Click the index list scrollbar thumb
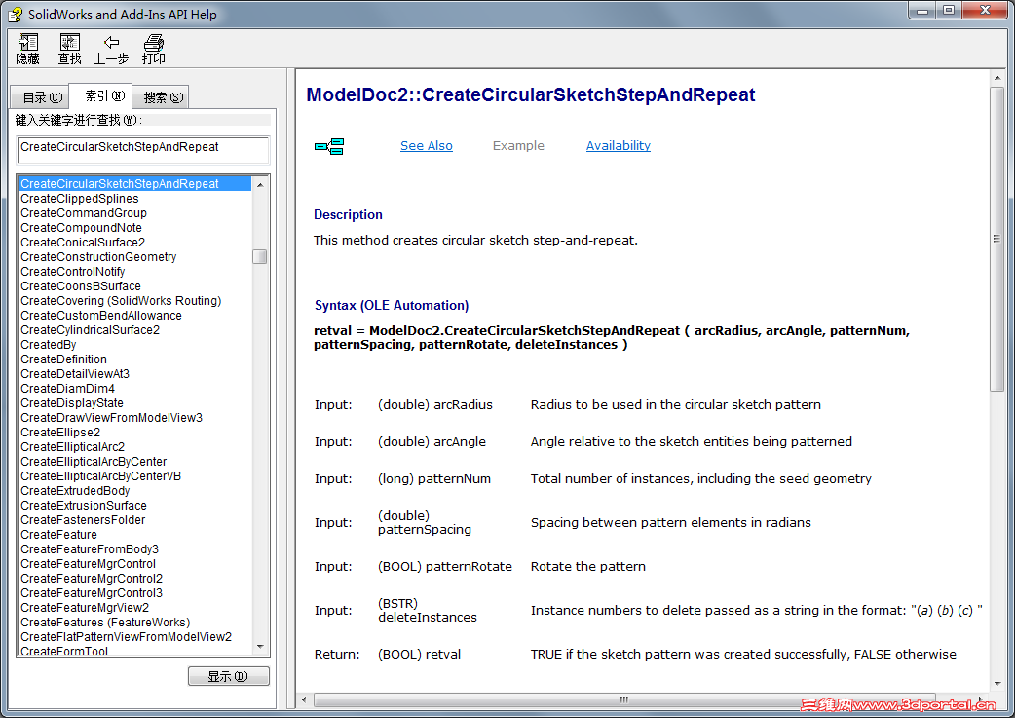 [x=260, y=256]
